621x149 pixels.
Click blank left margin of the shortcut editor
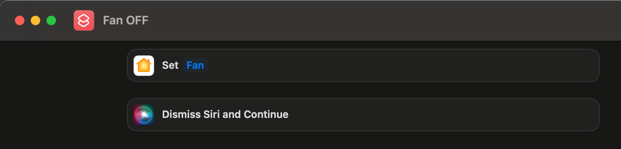(x=63, y=94)
